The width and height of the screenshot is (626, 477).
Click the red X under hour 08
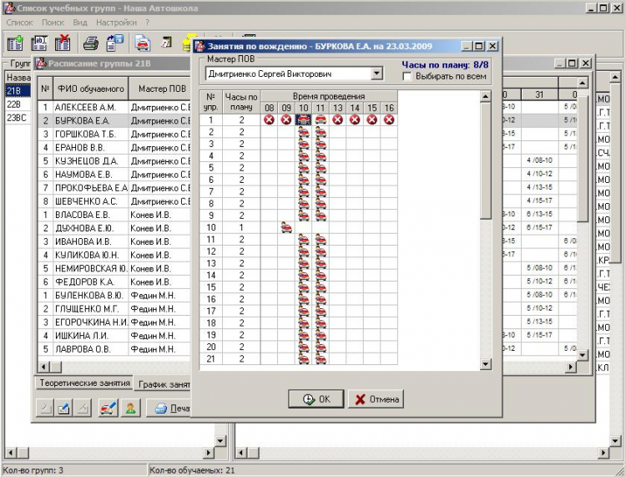point(269,119)
